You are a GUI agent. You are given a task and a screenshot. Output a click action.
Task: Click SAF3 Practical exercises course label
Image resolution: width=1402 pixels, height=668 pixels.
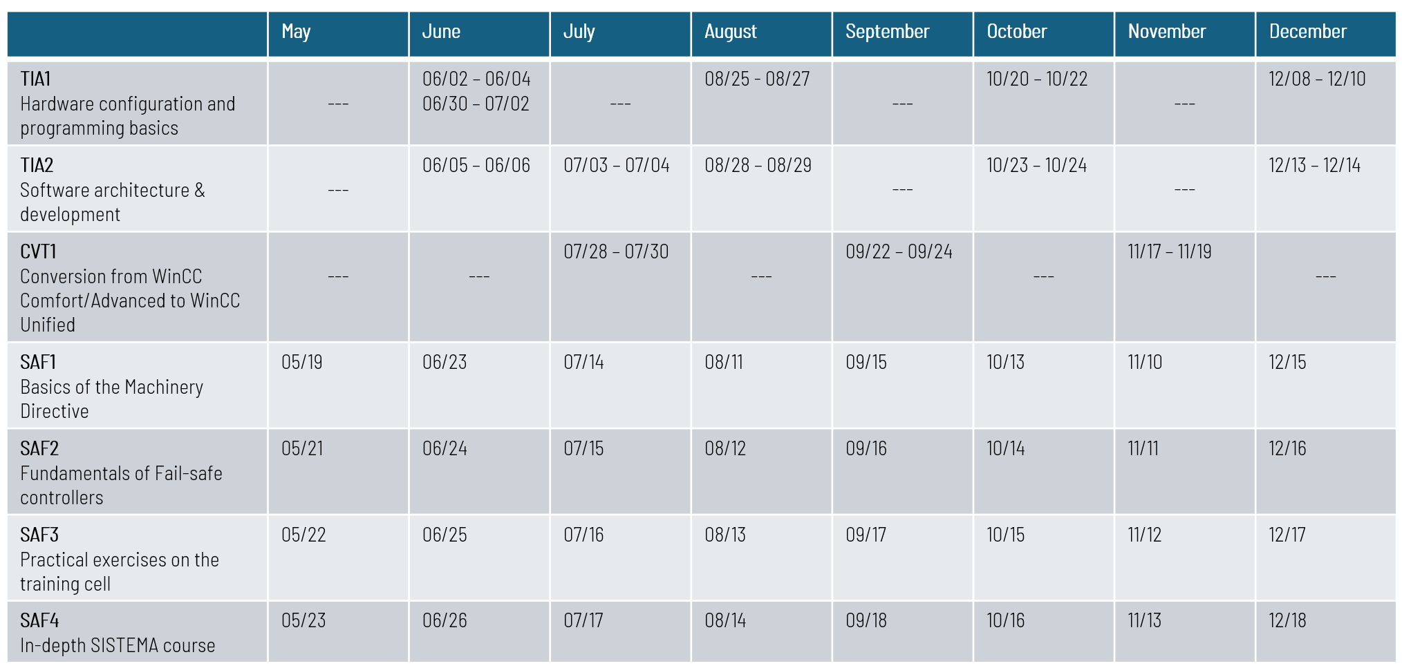click(120, 560)
